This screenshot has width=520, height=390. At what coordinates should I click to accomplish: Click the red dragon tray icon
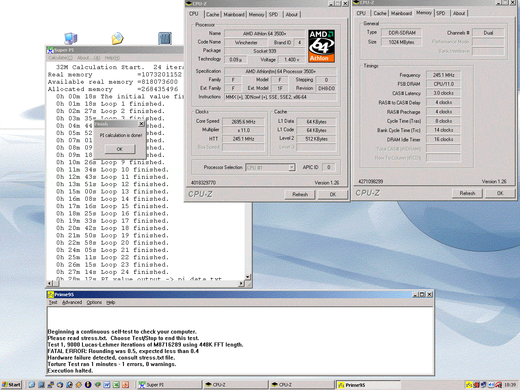477,385
